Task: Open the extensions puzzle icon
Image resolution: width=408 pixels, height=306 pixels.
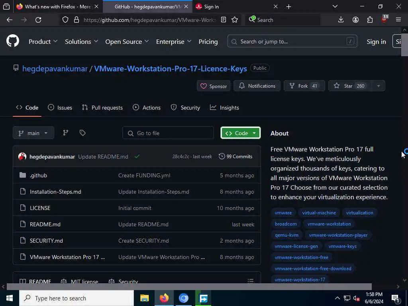Action: [370, 20]
